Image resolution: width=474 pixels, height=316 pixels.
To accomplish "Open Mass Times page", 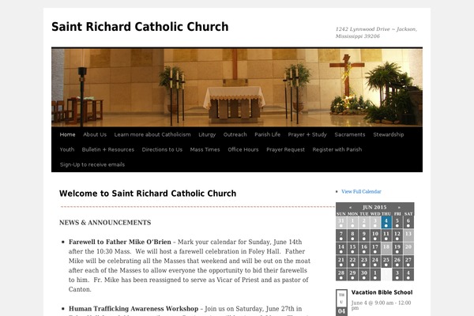I will click(205, 149).
